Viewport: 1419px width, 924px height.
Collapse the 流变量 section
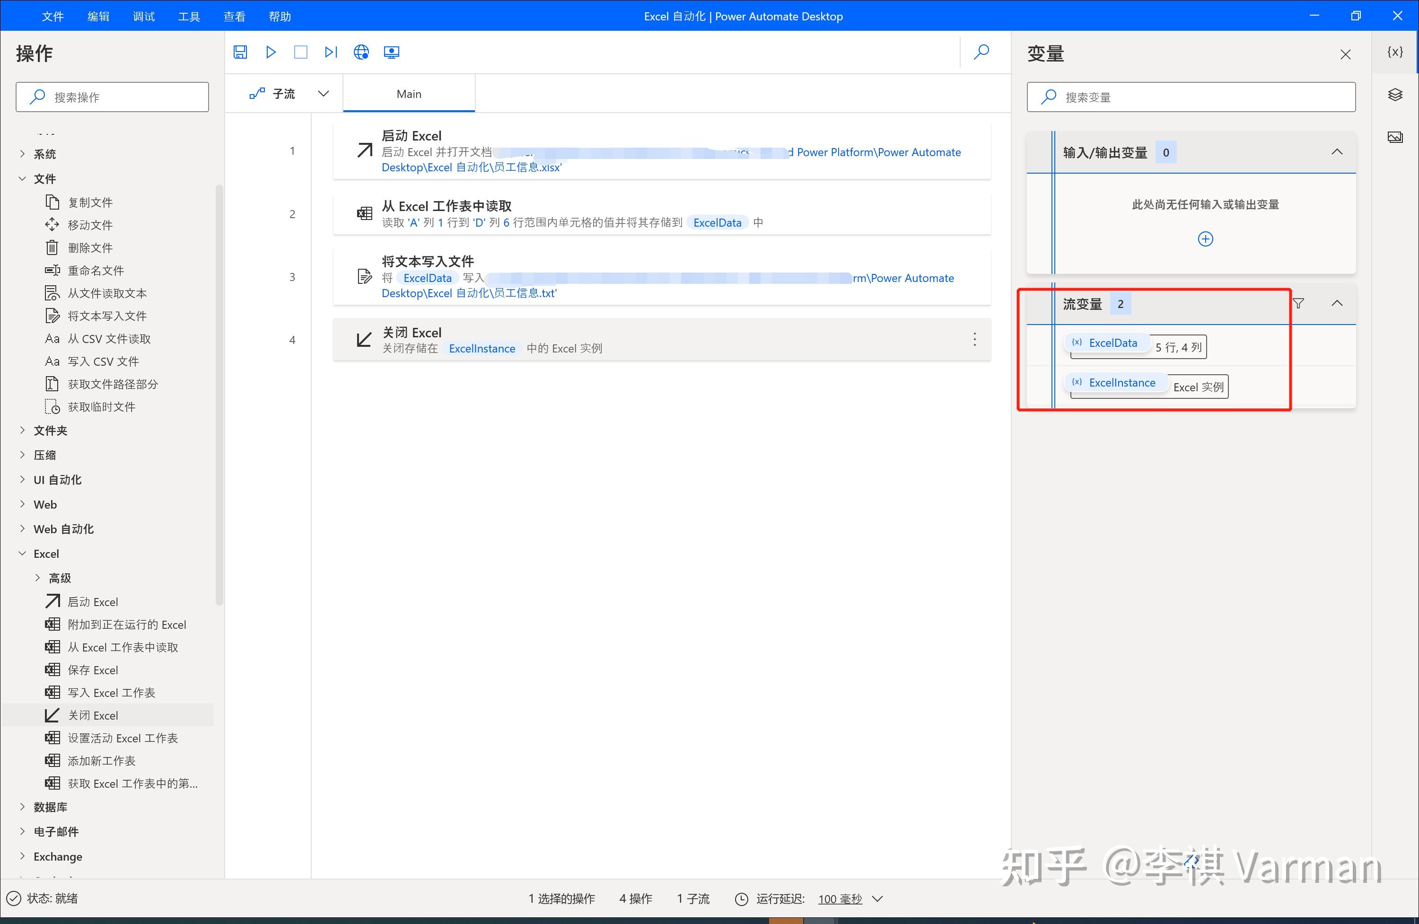[x=1338, y=303]
